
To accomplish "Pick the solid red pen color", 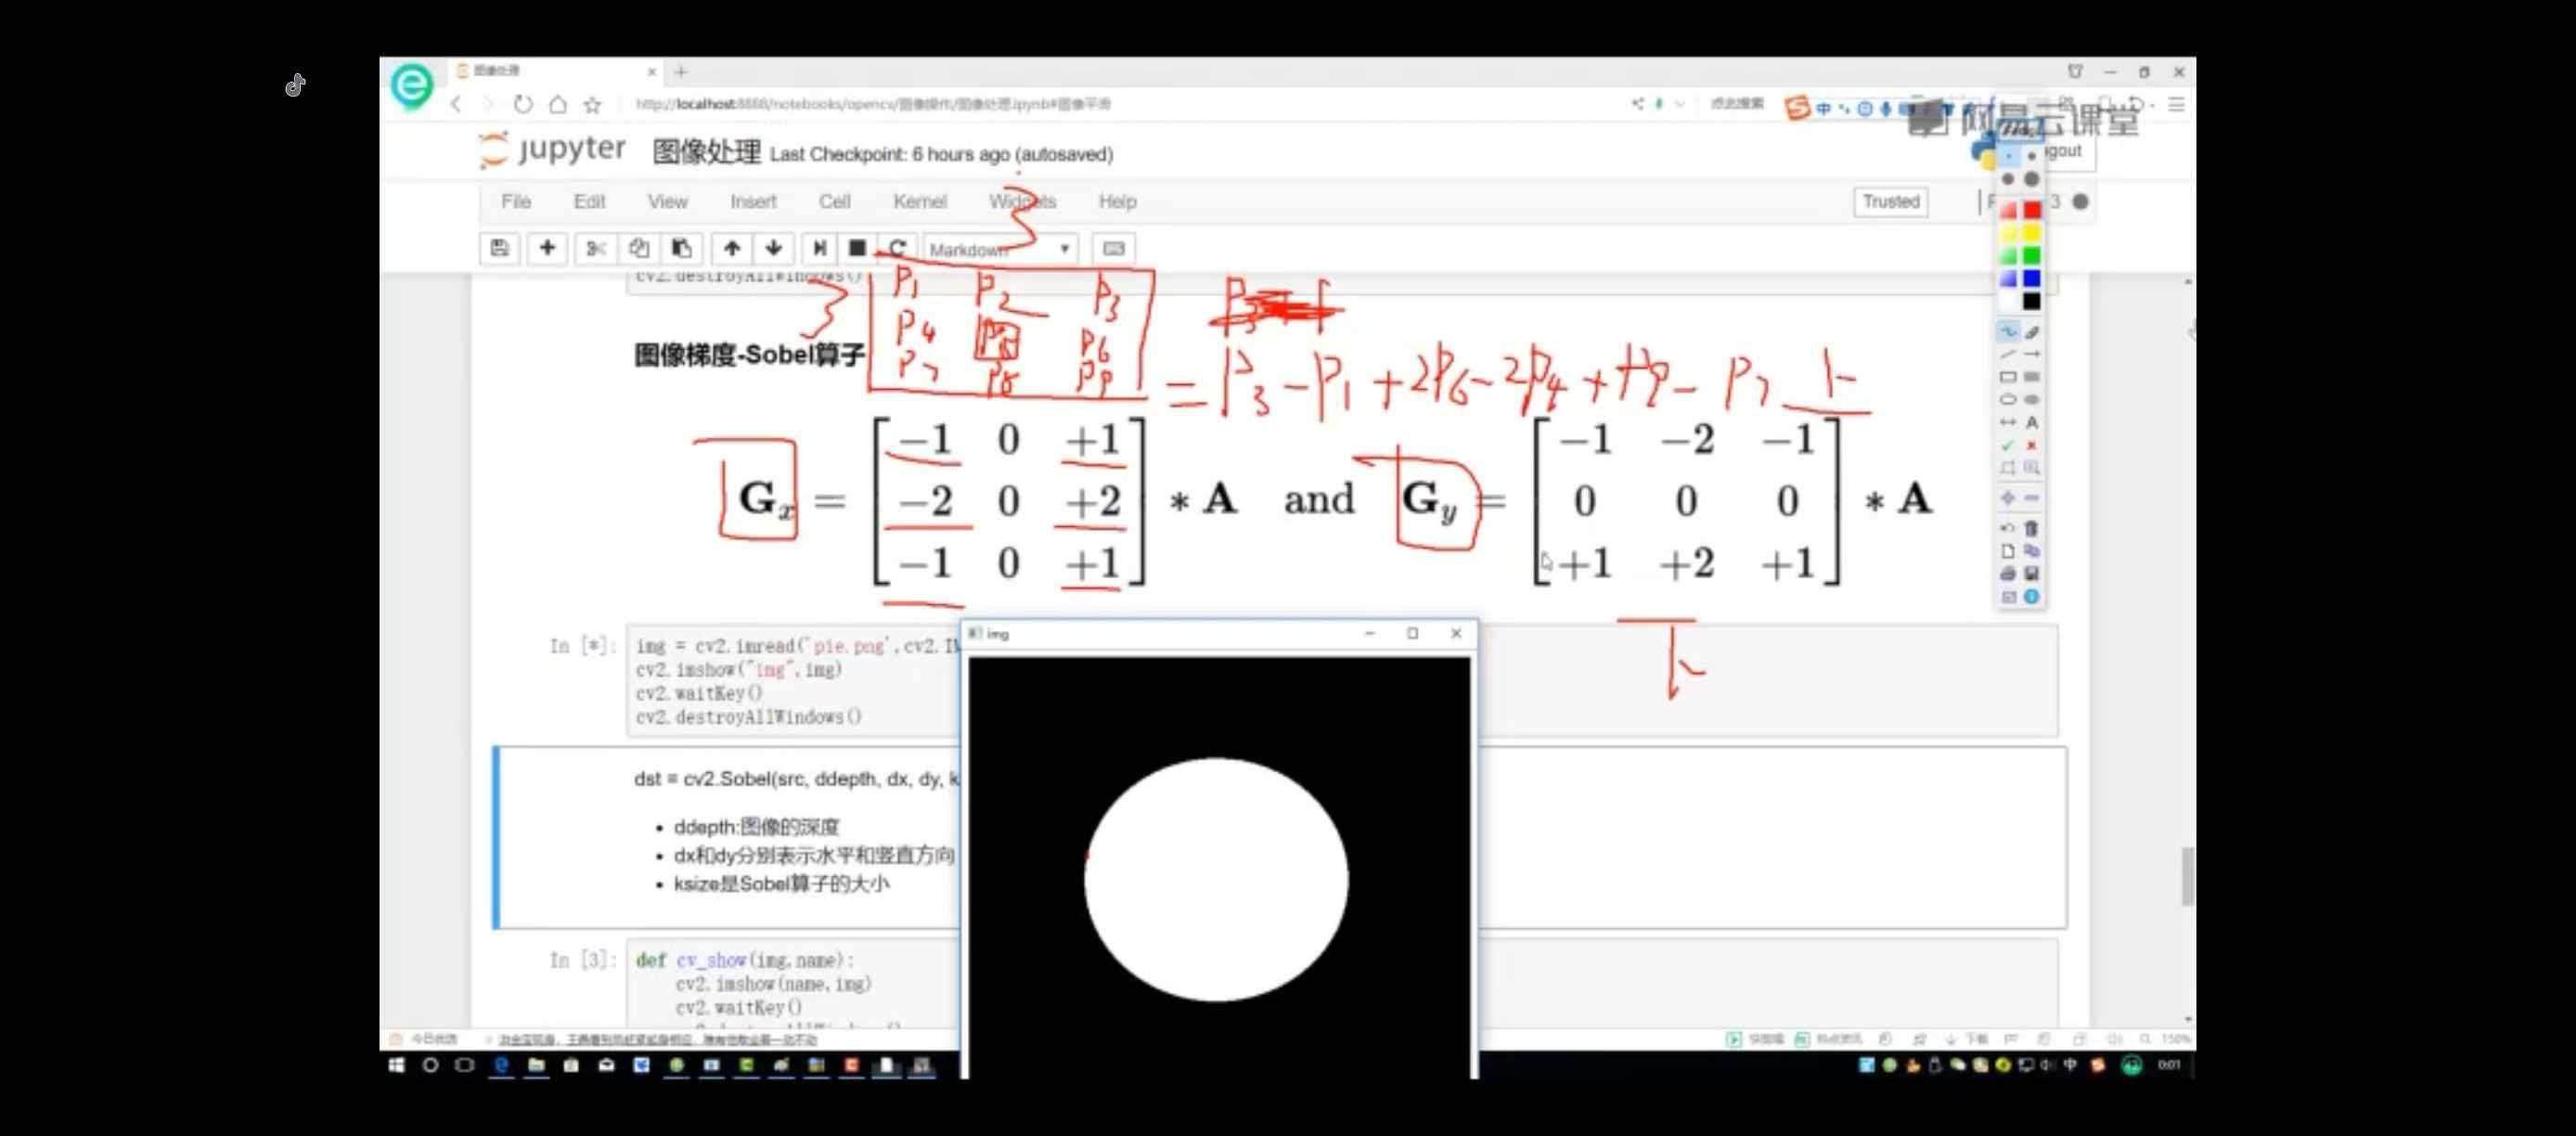I will point(2032,210).
